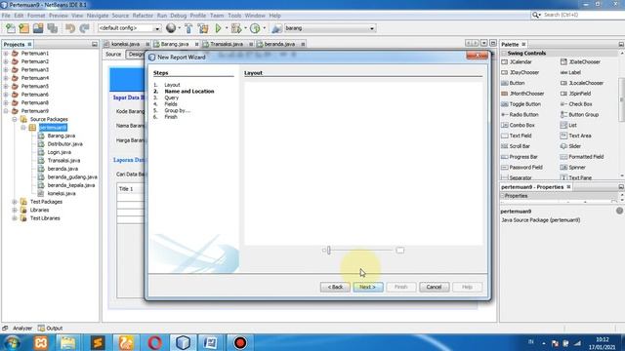Click the New Project toolbar icon
This screenshot has height=351, width=625.
click(x=23, y=28)
